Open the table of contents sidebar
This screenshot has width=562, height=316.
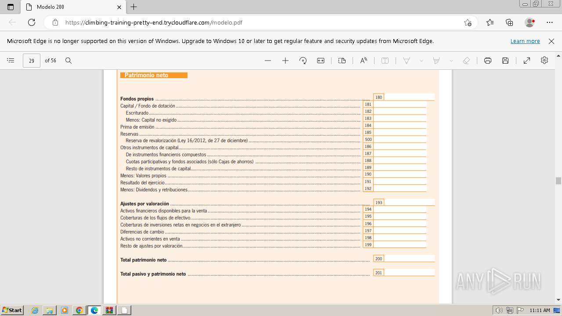pos(11,61)
